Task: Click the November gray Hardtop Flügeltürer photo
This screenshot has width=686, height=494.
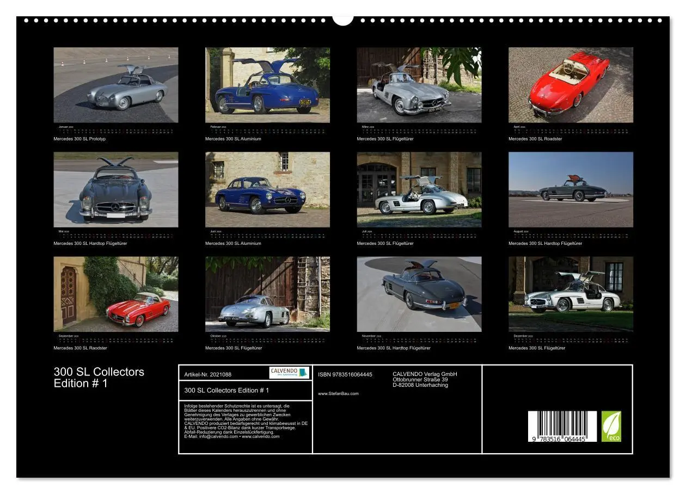Action: (420, 294)
